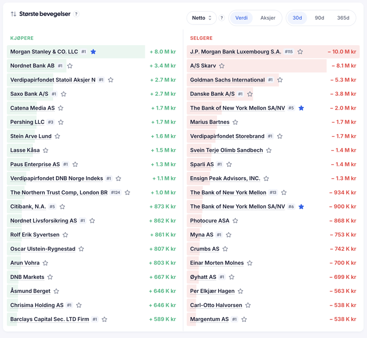Toggle star next to Stein Arve Lund
Viewport: 367px width, 338px height.
(x=57, y=136)
